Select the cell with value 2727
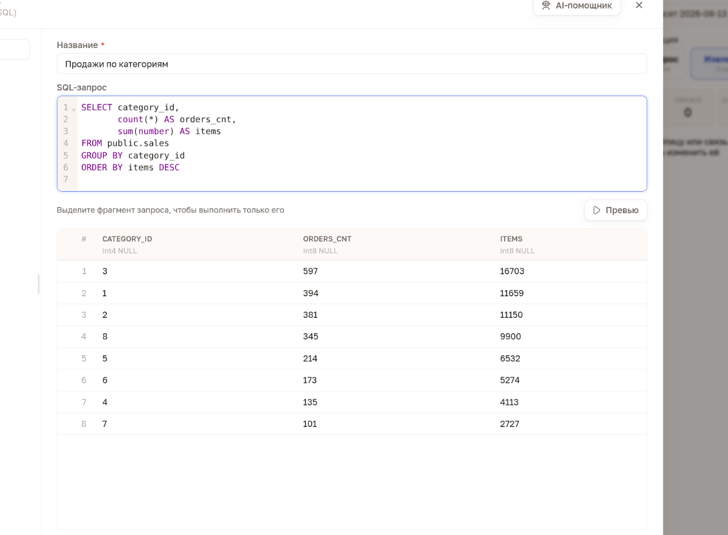 [509, 424]
